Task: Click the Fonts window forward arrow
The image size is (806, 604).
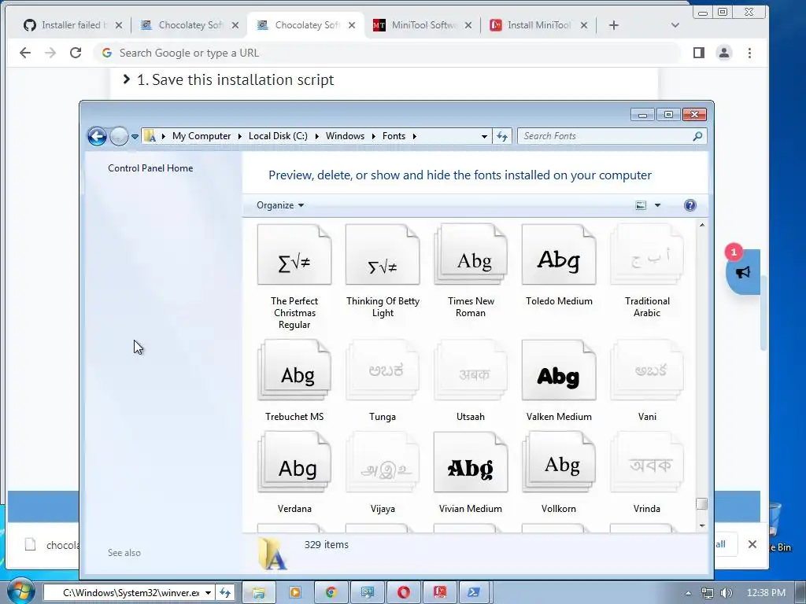Action: [119, 136]
